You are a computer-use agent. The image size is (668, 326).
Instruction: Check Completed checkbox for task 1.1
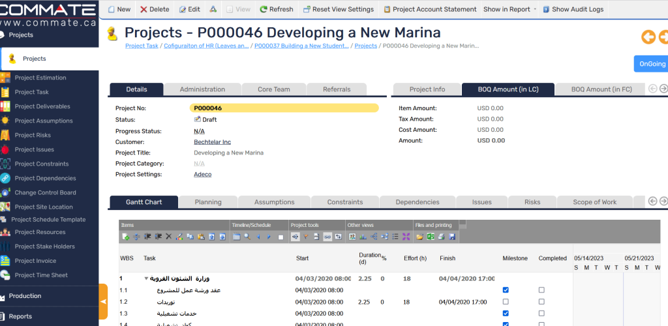click(541, 290)
